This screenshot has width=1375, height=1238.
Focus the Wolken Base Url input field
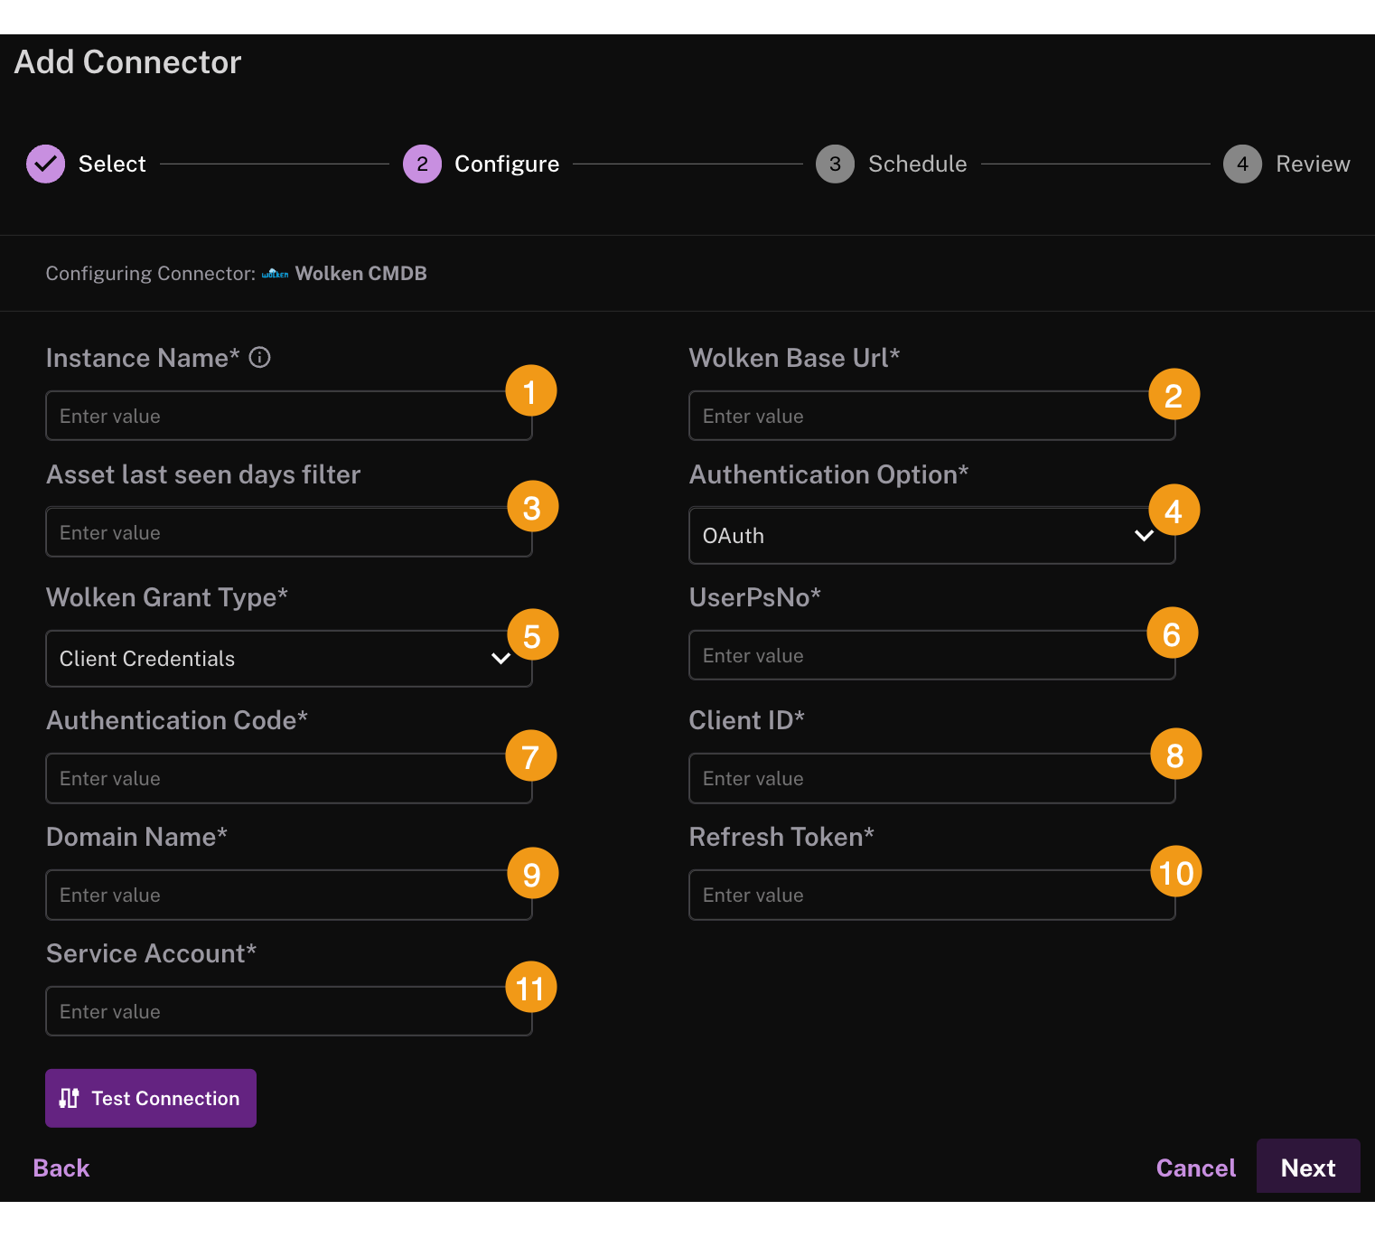(x=931, y=416)
